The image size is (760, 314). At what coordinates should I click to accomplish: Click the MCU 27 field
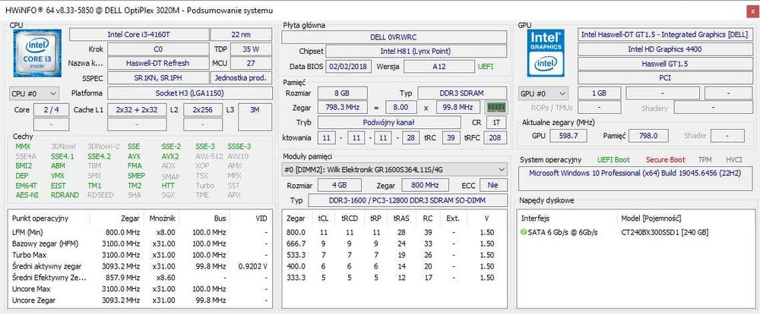pyautogui.click(x=251, y=63)
